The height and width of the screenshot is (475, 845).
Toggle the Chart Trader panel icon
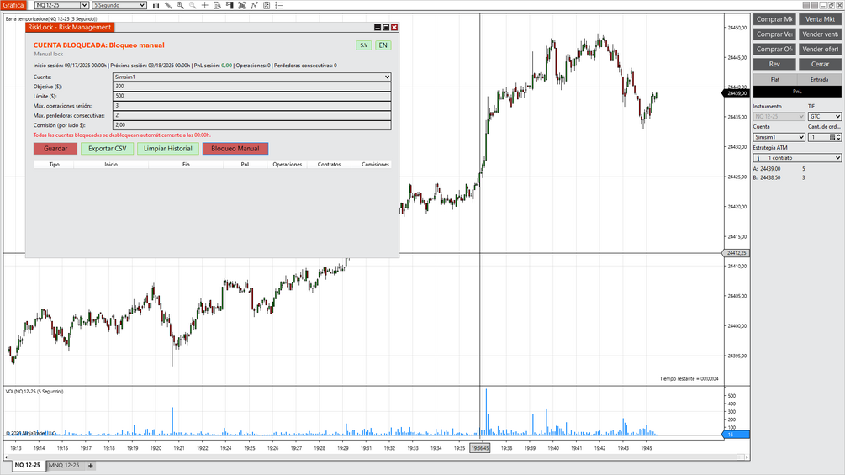230,5
